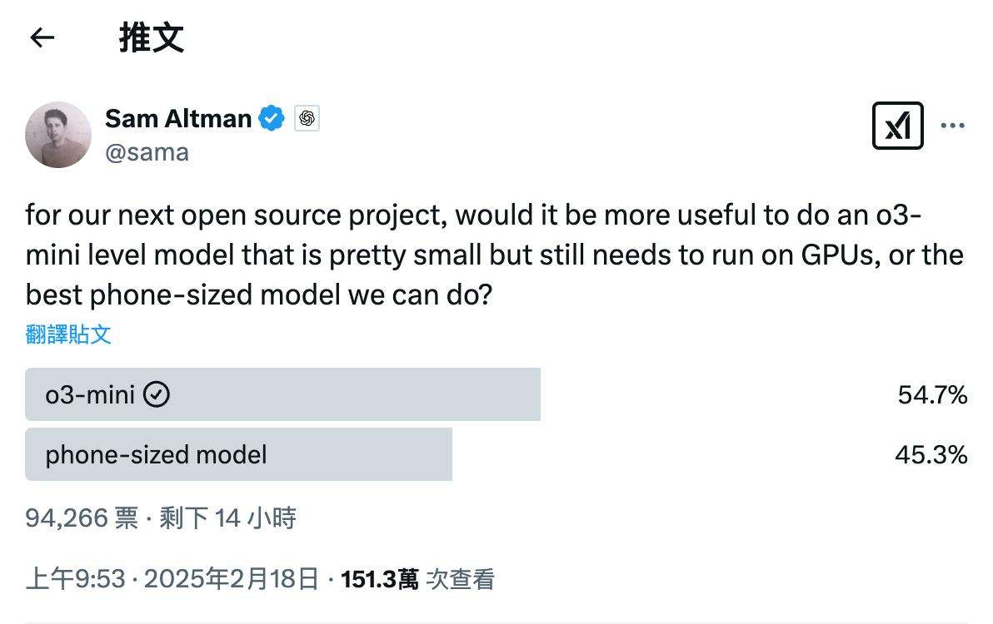993x624 pixels.
Task: Click the OpenAI affiliation badge
Action: point(305,118)
